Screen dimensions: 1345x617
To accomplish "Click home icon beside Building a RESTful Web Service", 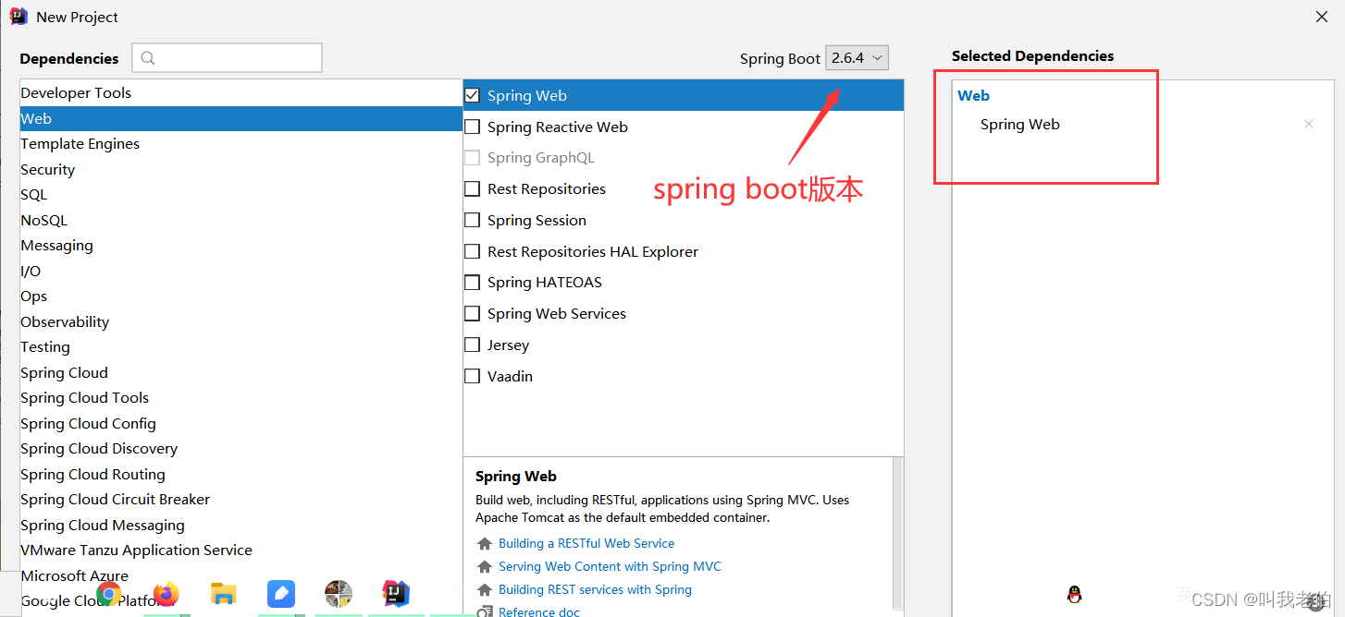I will point(484,544).
